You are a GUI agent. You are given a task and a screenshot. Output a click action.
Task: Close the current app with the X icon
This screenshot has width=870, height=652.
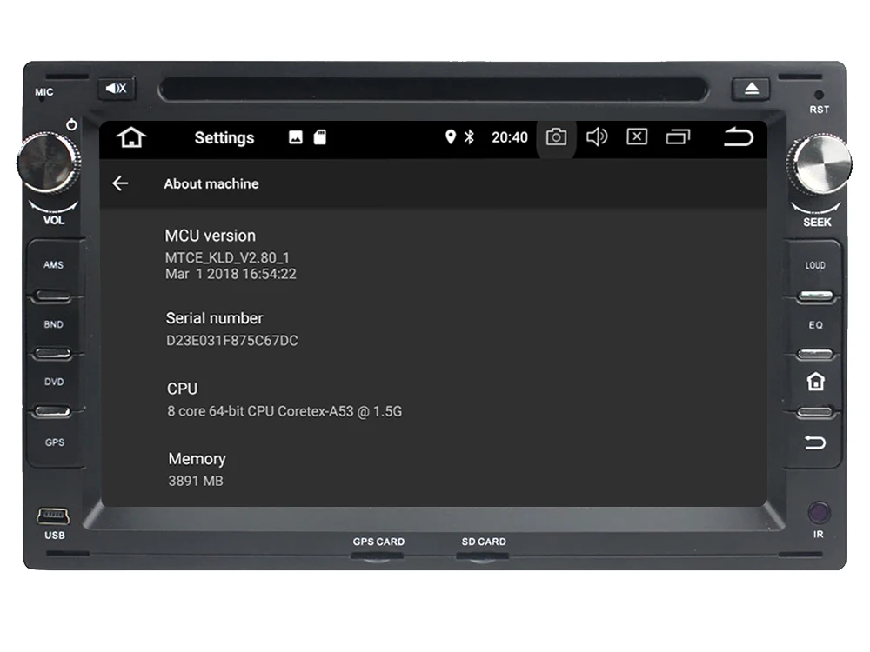click(x=637, y=137)
